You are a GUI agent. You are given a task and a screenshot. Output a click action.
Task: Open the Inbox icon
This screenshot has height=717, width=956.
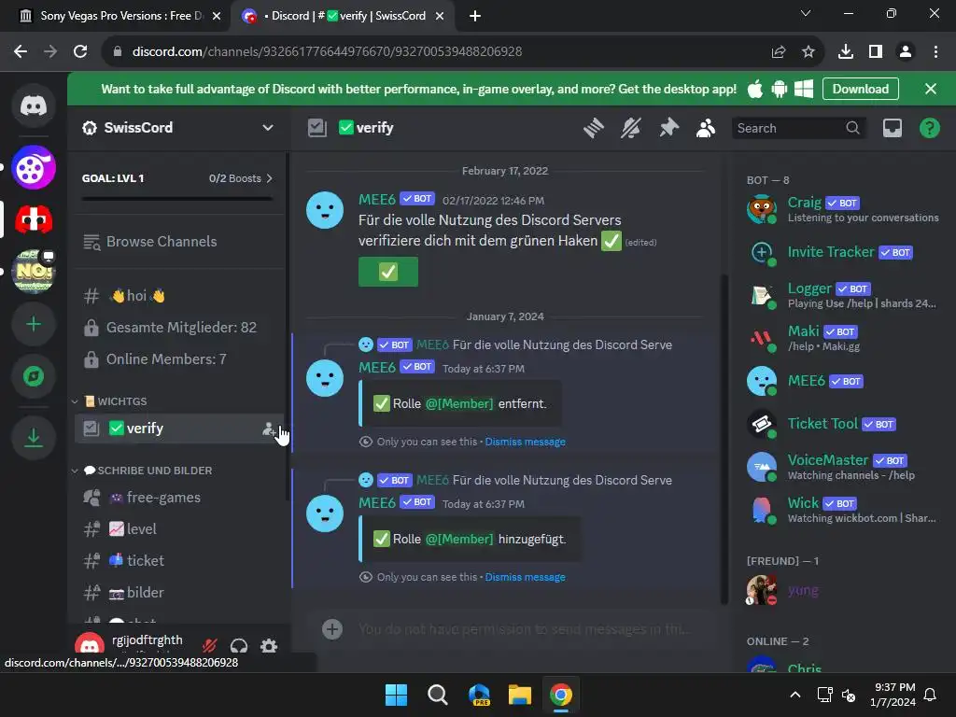click(x=892, y=128)
